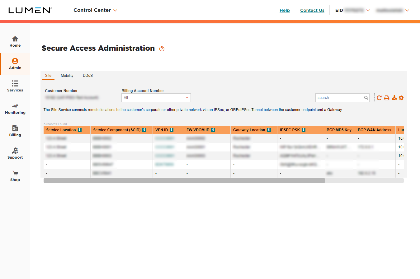420x279 pixels.
Task: Open Services in the sidebar
Action: coord(15,86)
